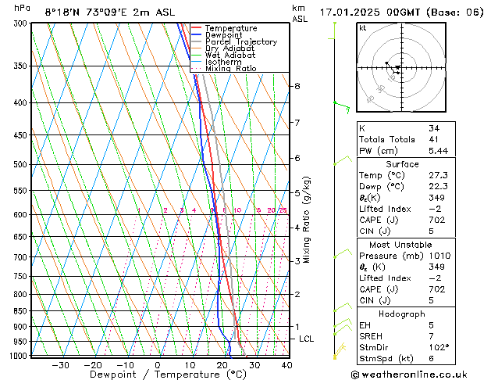The image size is (491, 380).
Task: Click the yellow wind barb at 1000 hPa
Action: (x=340, y=351)
